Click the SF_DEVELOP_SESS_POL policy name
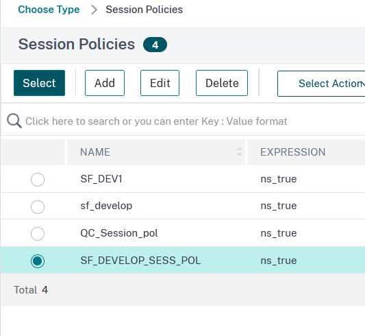Screen dimensions: 365x336 coord(140,261)
